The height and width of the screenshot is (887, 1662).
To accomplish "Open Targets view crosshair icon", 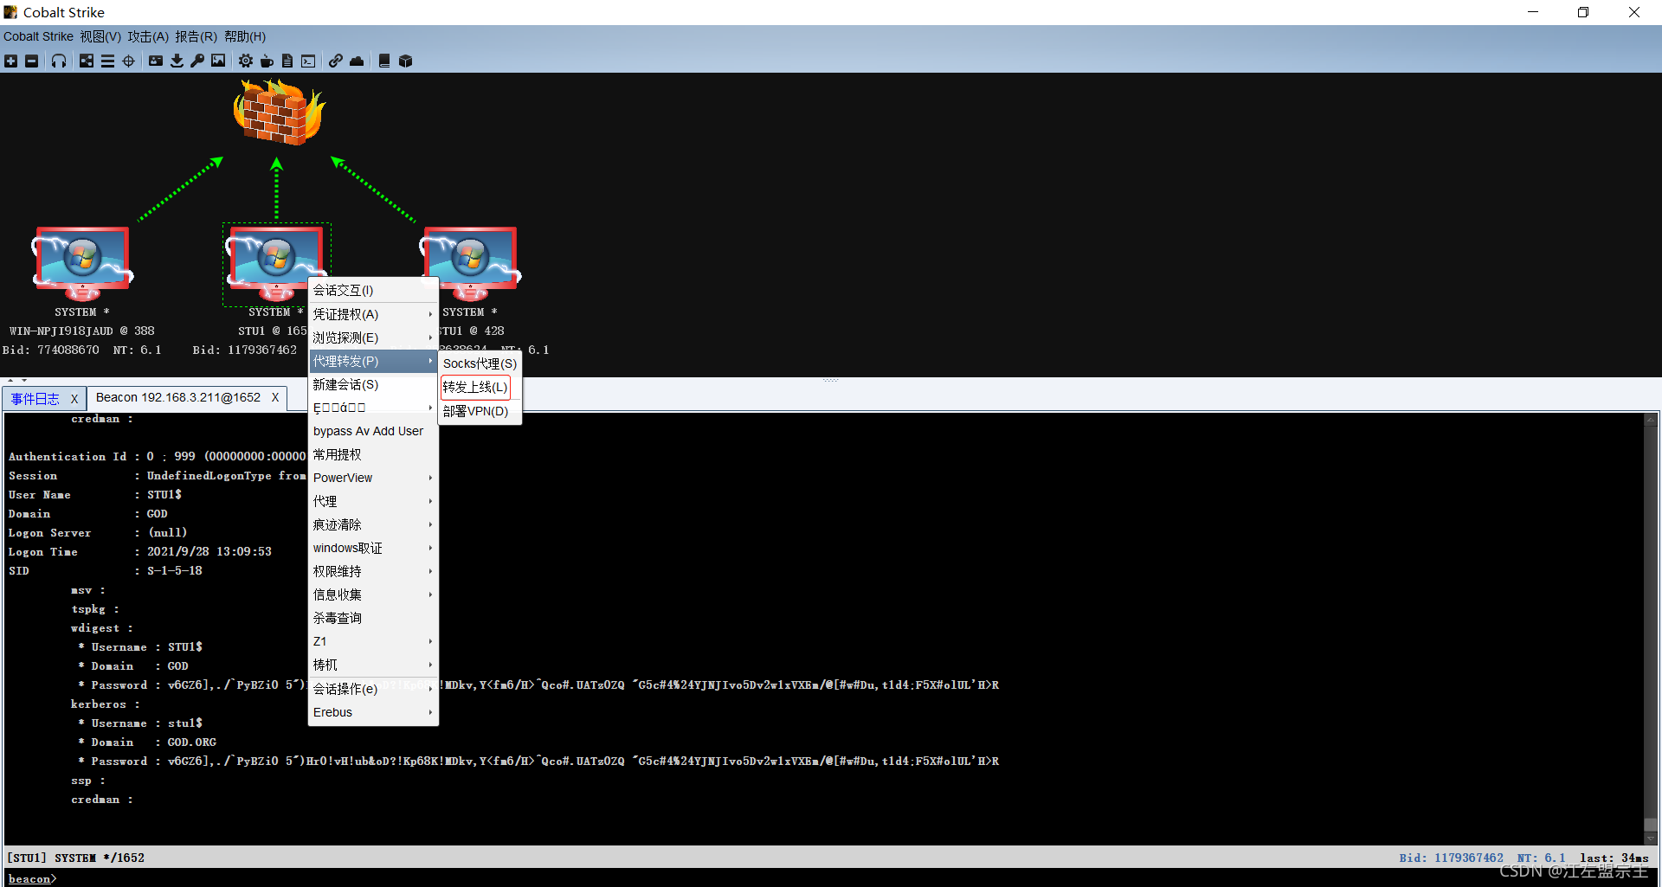I will (128, 61).
